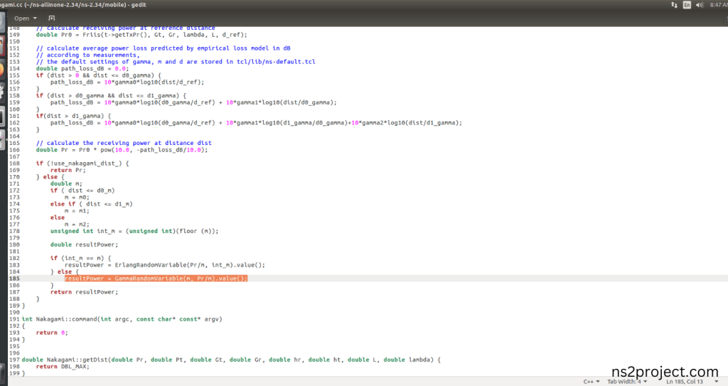728x386 pixels.
Task: Open the network indicator in the system tray
Action: [x=674, y=5]
